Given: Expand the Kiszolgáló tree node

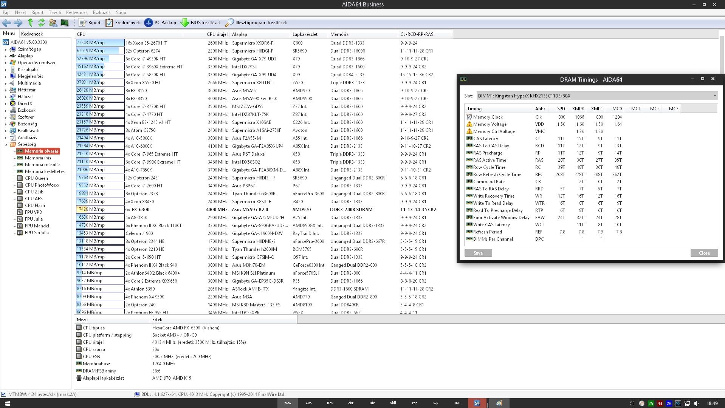Looking at the screenshot, I should click(6, 70).
